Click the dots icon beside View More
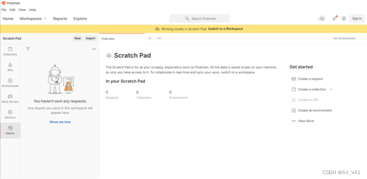 point(294,121)
